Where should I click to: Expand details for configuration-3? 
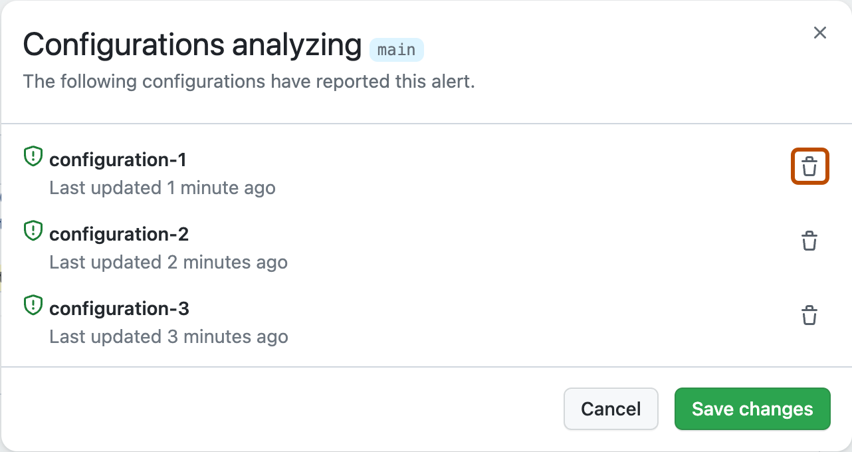(119, 308)
